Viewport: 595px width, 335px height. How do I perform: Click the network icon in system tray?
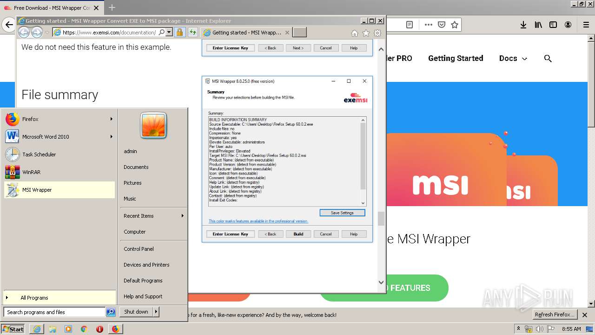pos(529,329)
